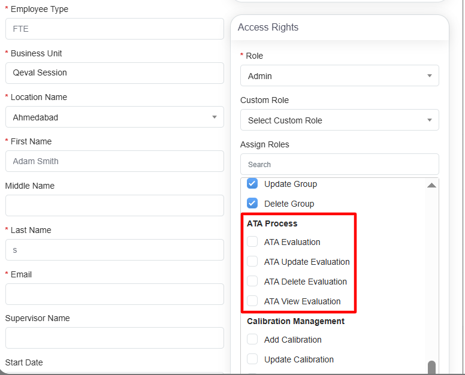Open the Role dropdown showing Admin
The height and width of the screenshot is (375, 465).
pyautogui.click(x=339, y=76)
